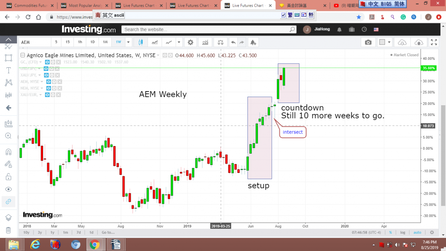Select the Text annotation tool
Screen dimensions: 446x251
(x=8, y=70)
